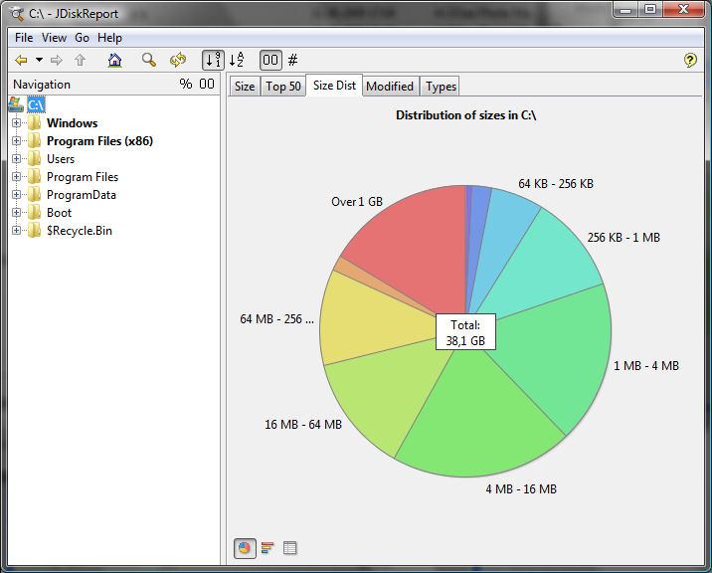Toggle alphabetical sort button
This screenshot has height=573, width=712.
237,60
